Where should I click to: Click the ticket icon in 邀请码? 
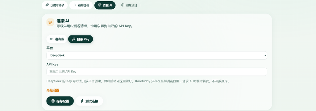pyautogui.click(x=52, y=39)
